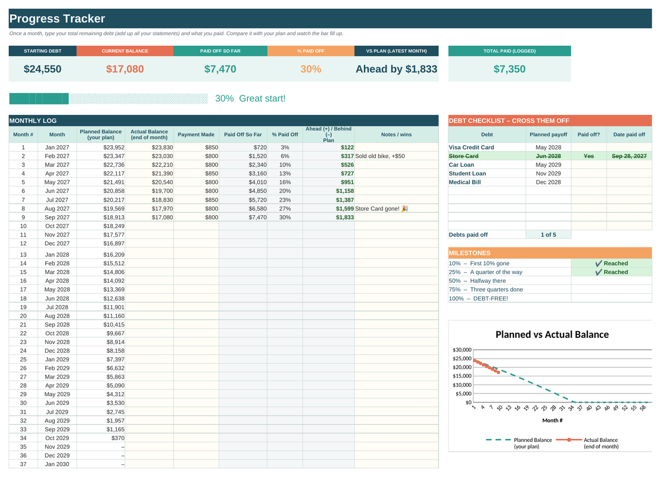Click the Actual Balance legend entry in chart
The height and width of the screenshot is (477, 661).
pyautogui.click(x=587, y=443)
